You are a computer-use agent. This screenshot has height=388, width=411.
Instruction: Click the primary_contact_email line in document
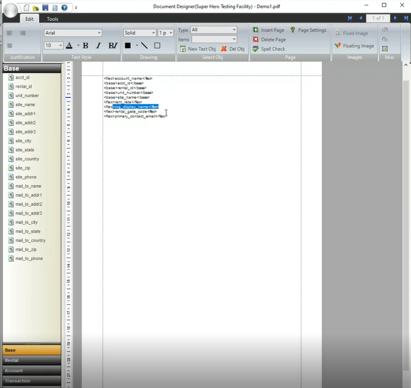[x=135, y=116]
